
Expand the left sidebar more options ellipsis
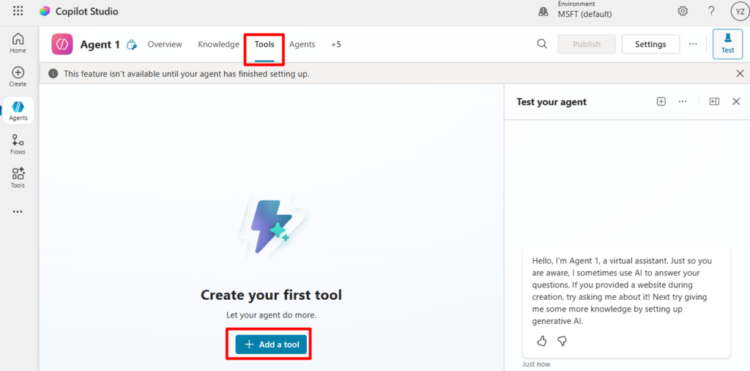tap(18, 212)
